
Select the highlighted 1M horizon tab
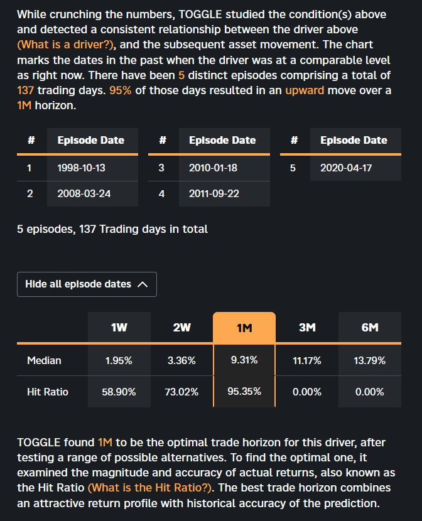point(244,328)
